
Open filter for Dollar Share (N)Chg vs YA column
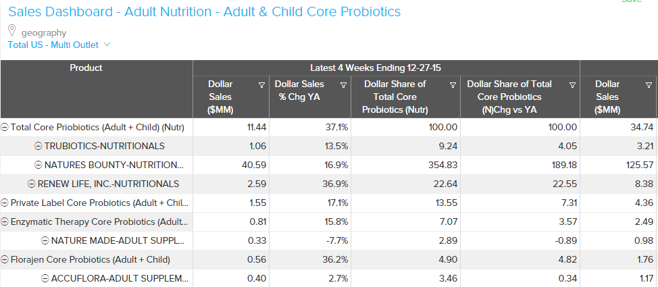tap(572, 85)
